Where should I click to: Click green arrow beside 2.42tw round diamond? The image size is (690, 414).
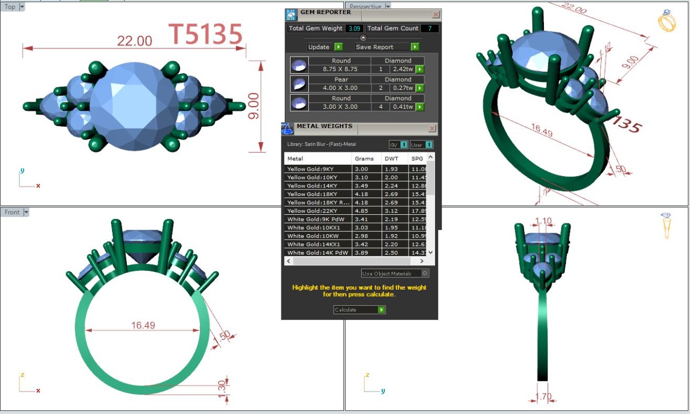419,69
